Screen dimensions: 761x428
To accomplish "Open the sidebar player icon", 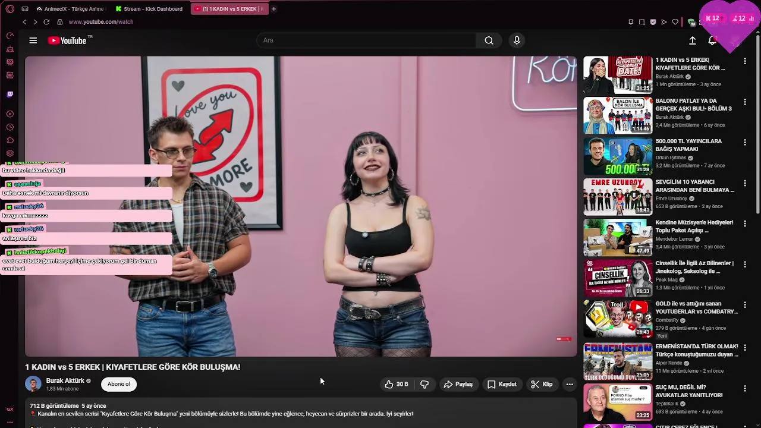I will (10, 114).
